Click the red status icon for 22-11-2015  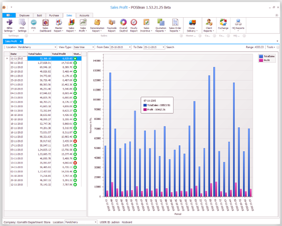75,141
